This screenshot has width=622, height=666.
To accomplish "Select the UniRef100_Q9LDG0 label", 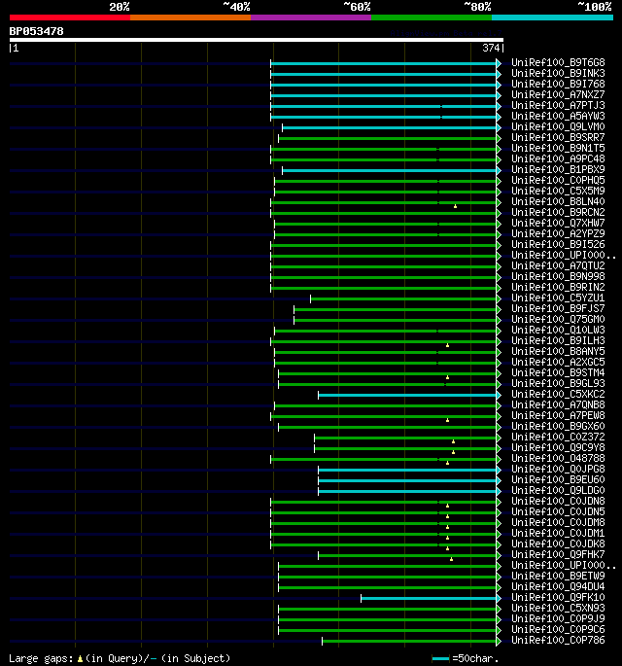I will [558, 490].
